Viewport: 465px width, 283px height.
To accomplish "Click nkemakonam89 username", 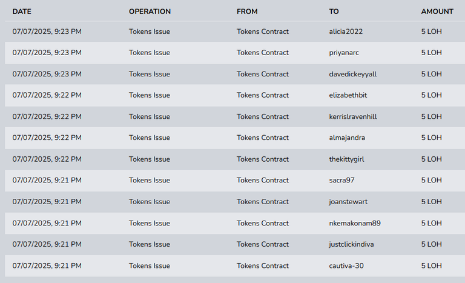I will tap(355, 224).
